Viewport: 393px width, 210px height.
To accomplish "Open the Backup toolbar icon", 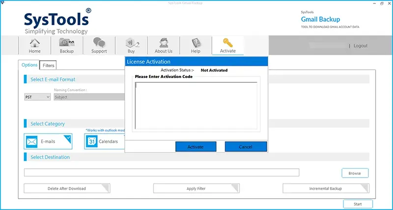I will pos(67,46).
